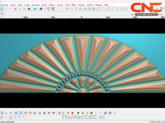Image resolution: width=165 pixels, height=123 pixels.
Task: Select the Rectangle drawing tool
Action: (x=90, y=9)
